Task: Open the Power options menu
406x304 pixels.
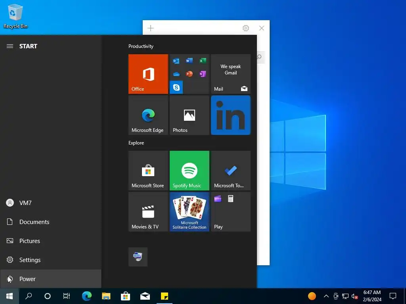Action: point(50,279)
